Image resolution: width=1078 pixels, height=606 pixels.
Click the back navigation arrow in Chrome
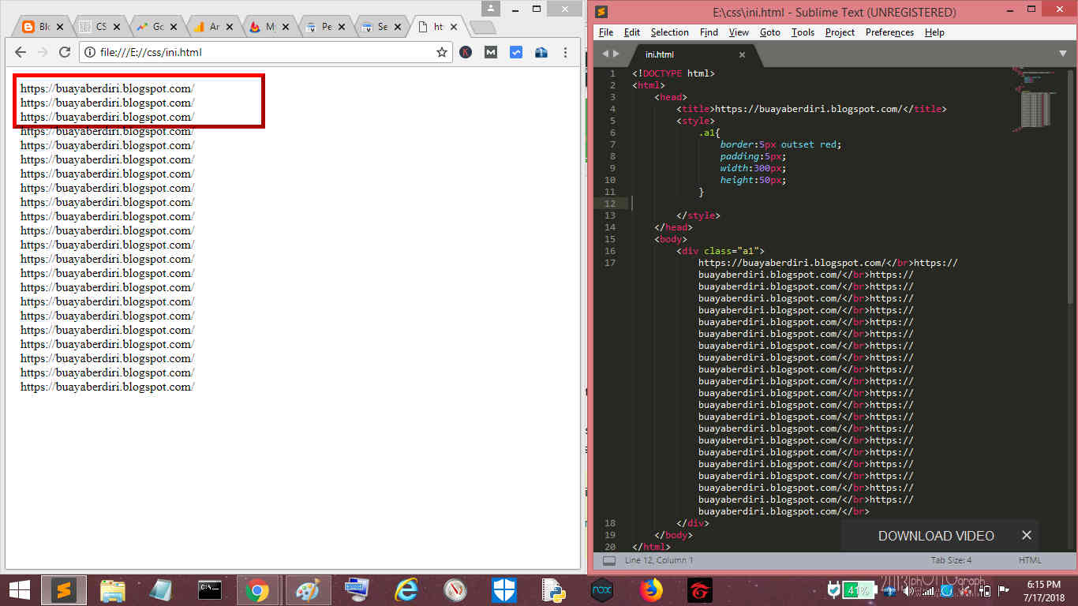(x=19, y=52)
